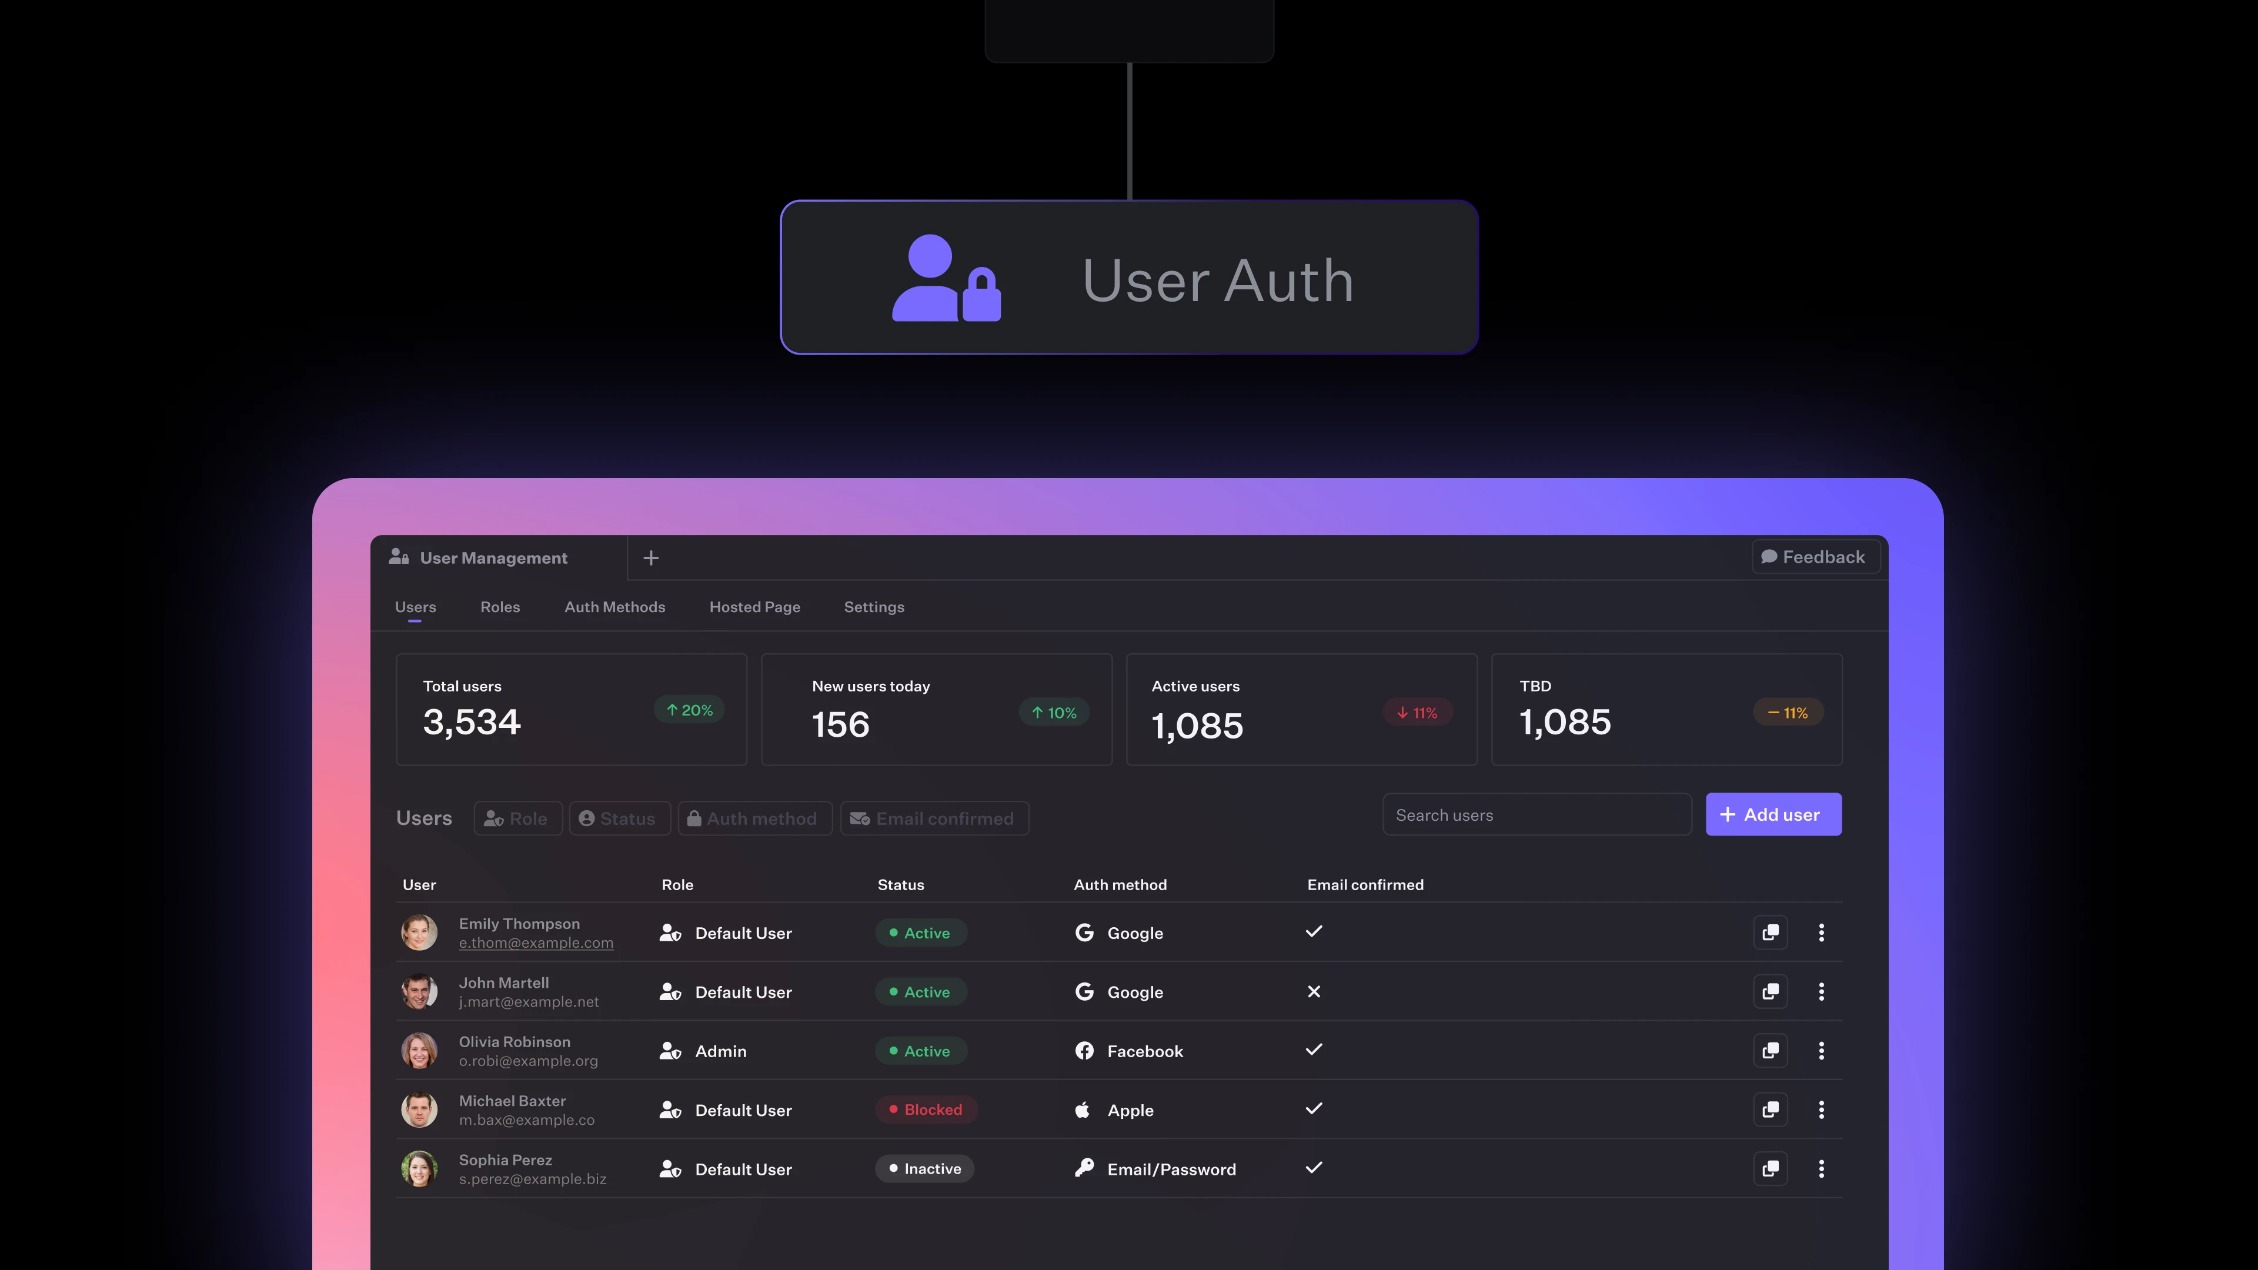Click the Facebook icon in Olivia Robinson's row
The image size is (2258, 1270).
(x=1084, y=1050)
